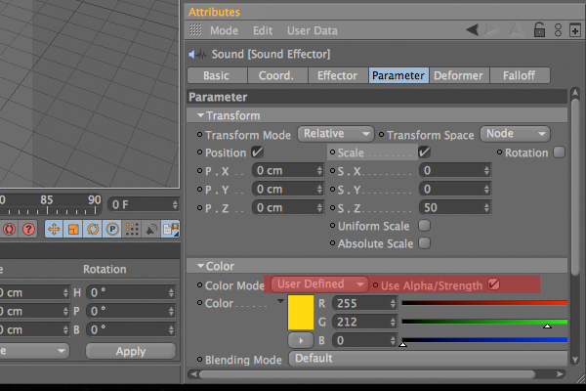The height and width of the screenshot is (391, 586).
Task: Select the Move tool icon
Action: pyautogui.click(x=54, y=229)
